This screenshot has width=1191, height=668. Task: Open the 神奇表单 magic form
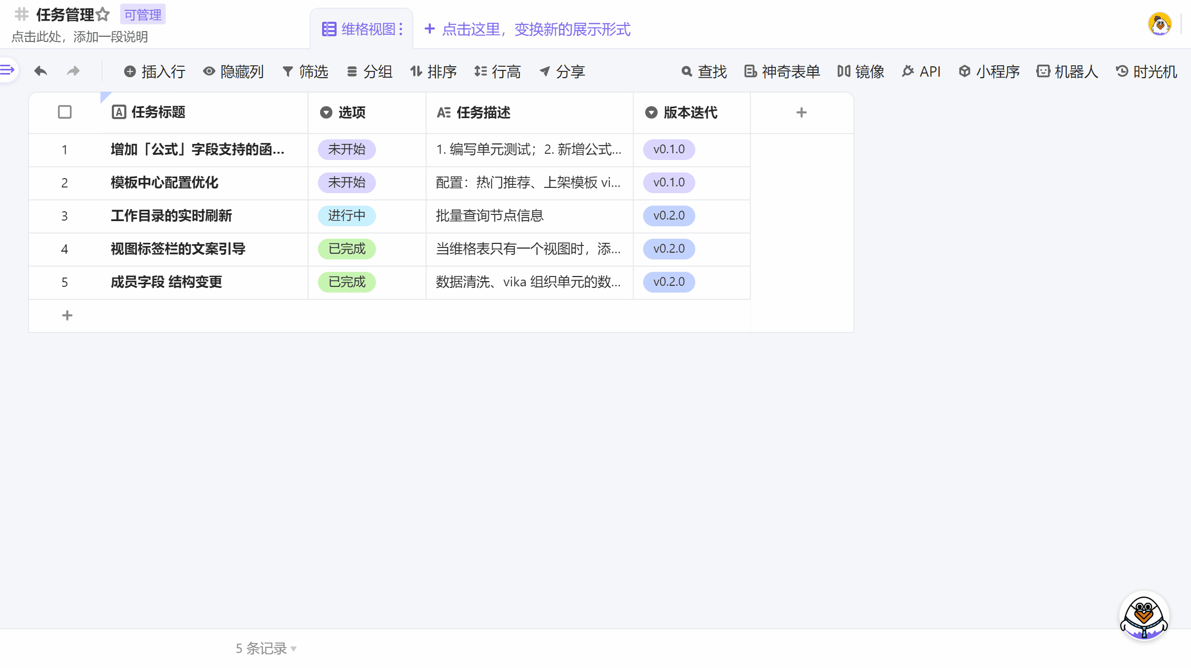(781, 71)
